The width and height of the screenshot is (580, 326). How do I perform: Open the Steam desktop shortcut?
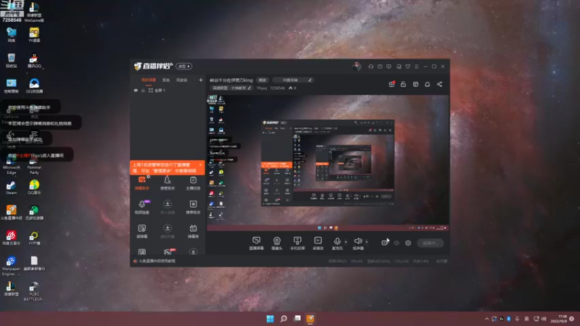click(11, 188)
